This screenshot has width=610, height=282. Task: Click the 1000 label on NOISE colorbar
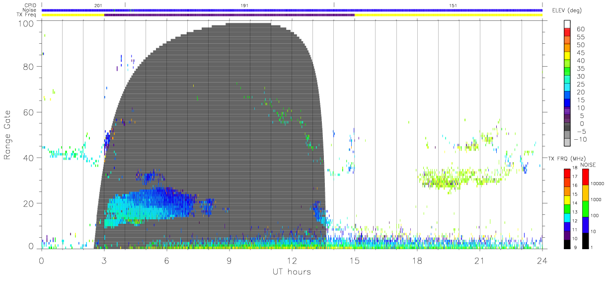point(596,199)
